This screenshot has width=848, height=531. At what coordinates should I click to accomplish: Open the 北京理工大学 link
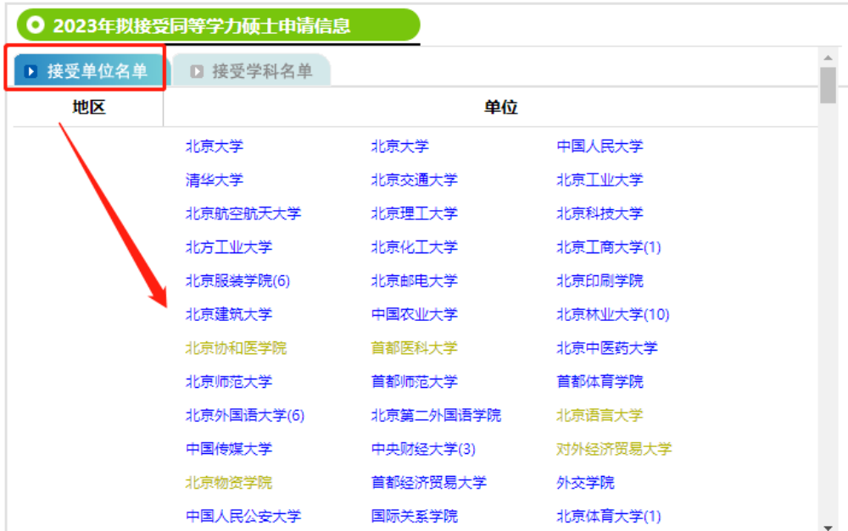coord(415,213)
